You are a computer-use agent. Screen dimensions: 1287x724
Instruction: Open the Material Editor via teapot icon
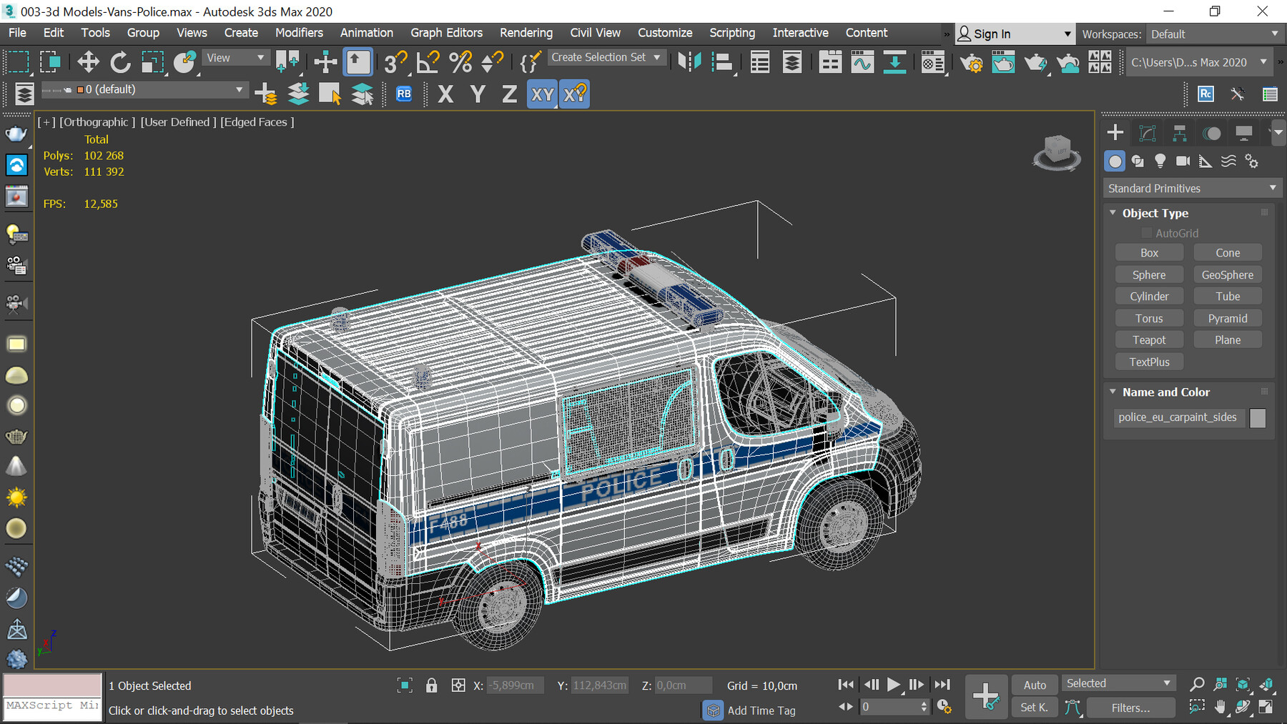(933, 62)
